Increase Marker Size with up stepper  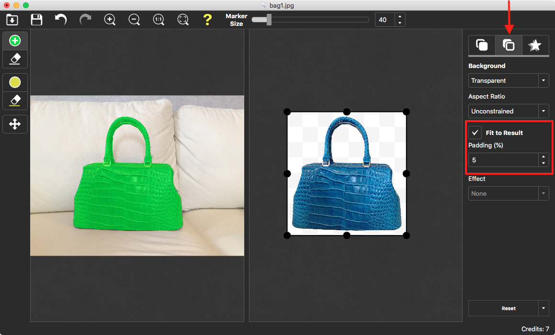coord(400,17)
